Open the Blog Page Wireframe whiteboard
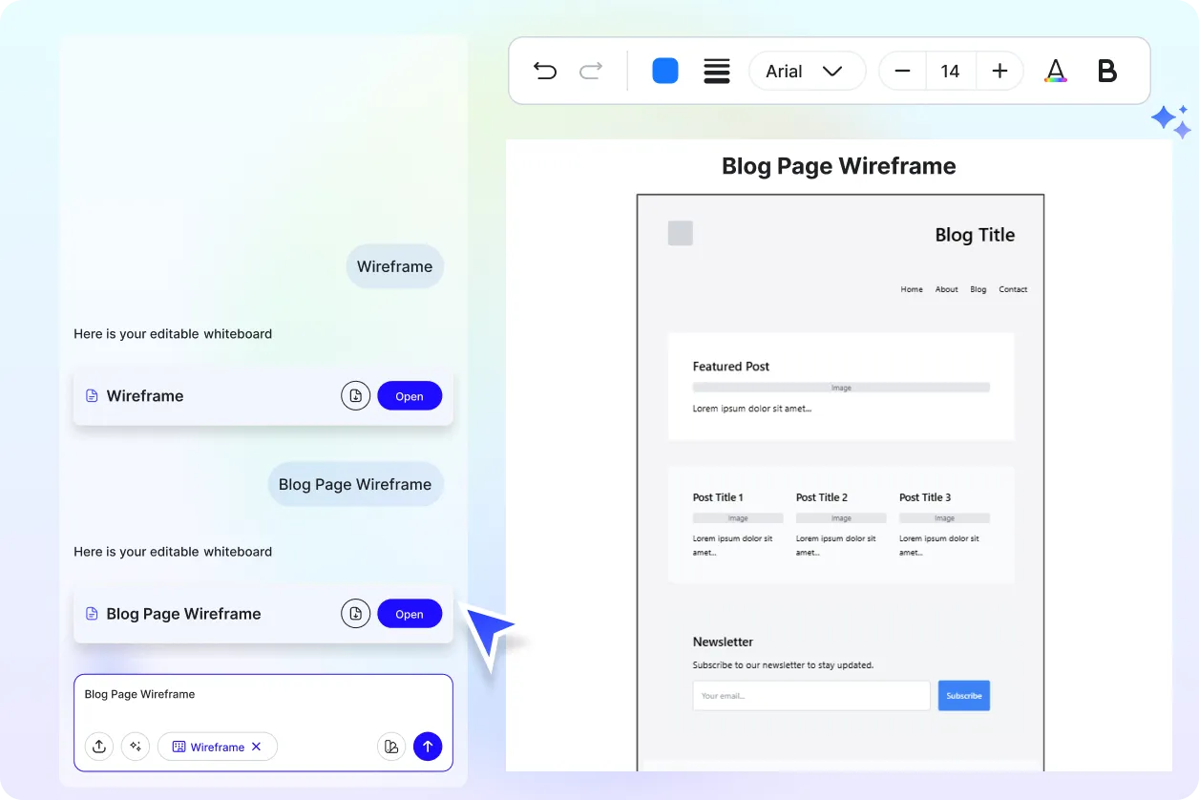This screenshot has width=1199, height=800. coord(410,613)
